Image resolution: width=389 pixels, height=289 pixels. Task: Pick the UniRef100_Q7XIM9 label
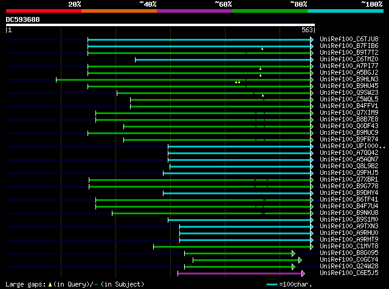click(349, 113)
